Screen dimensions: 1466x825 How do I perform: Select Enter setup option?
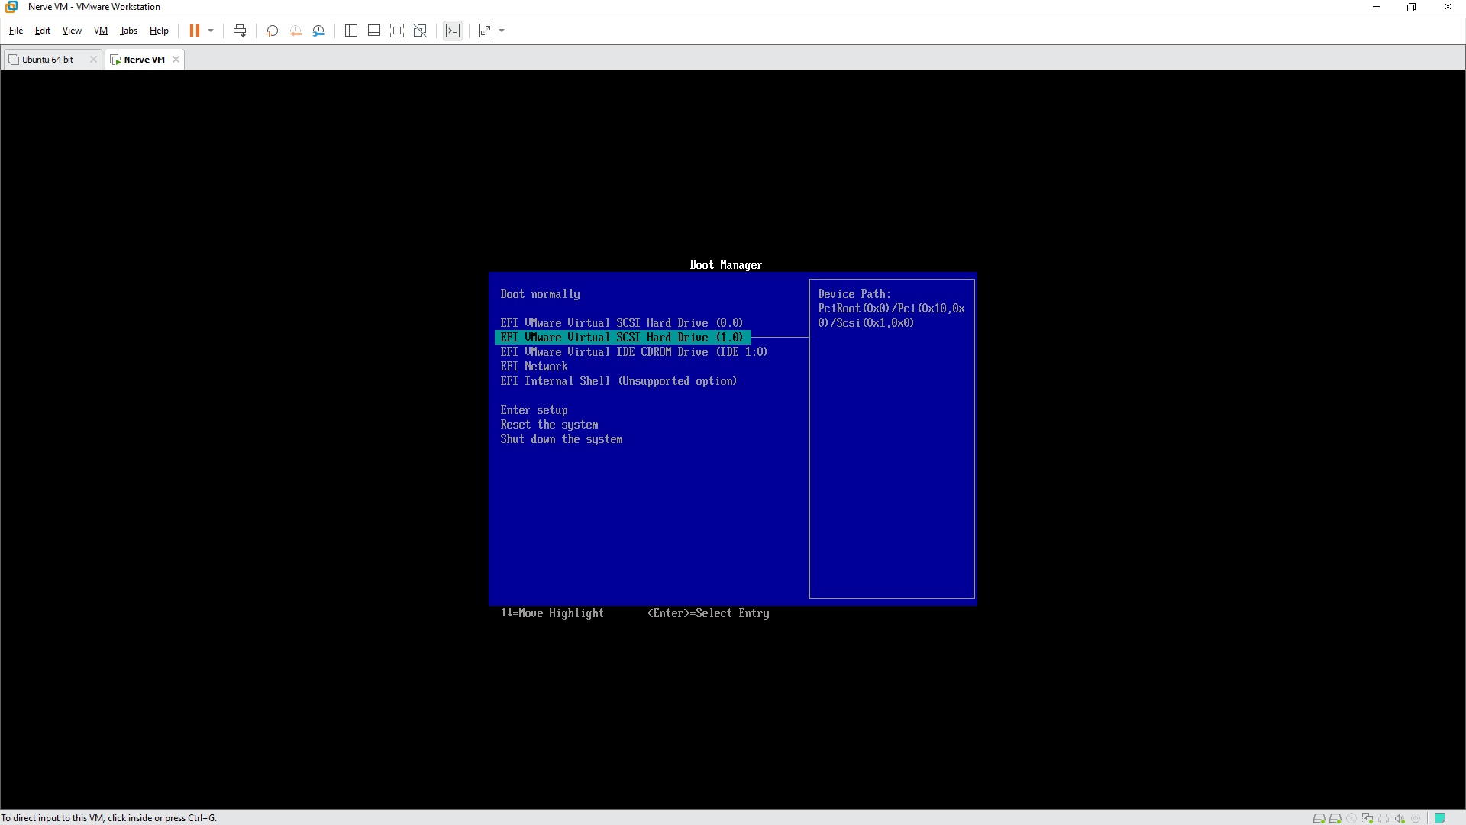click(534, 410)
